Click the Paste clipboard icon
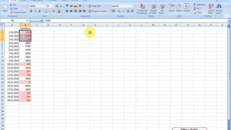Screen dimensions: 231x130 click(x=5, y=6)
